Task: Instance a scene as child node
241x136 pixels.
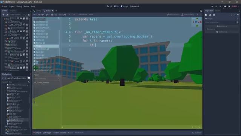Action: [x=7, y=15]
